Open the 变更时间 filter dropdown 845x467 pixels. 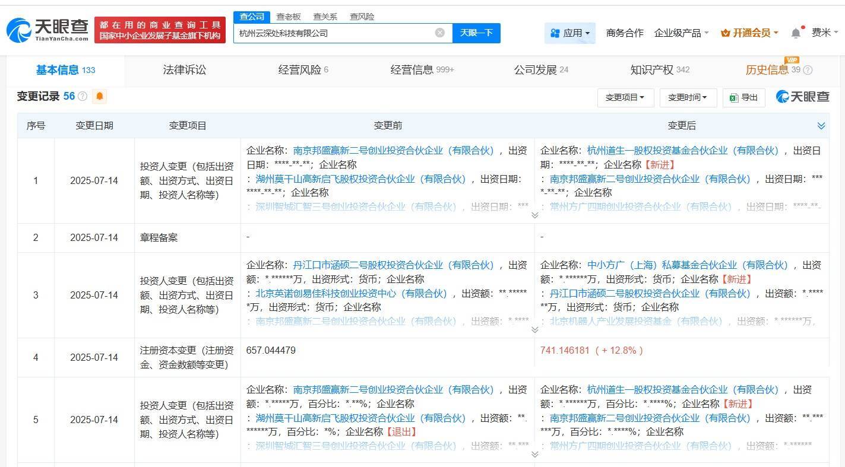[688, 97]
